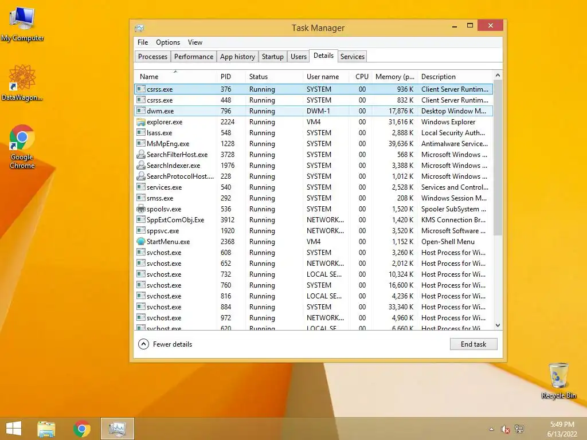
Task: Sort by the Description column header
Action: pyautogui.click(x=456, y=77)
